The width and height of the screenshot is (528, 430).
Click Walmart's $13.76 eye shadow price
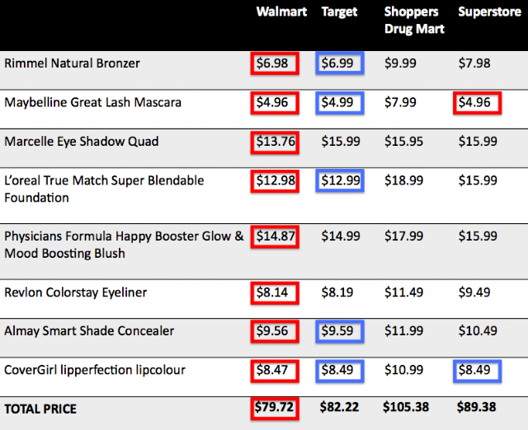click(275, 143)
